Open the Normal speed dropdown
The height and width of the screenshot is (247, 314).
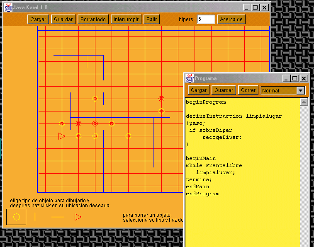click(x=283, y=90)
